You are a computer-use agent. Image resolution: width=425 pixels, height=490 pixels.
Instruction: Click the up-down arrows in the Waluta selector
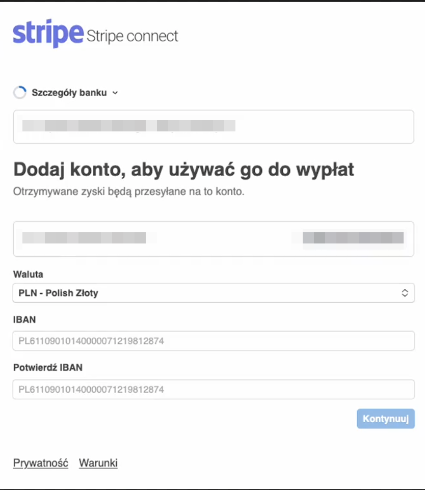pos(405,293)
